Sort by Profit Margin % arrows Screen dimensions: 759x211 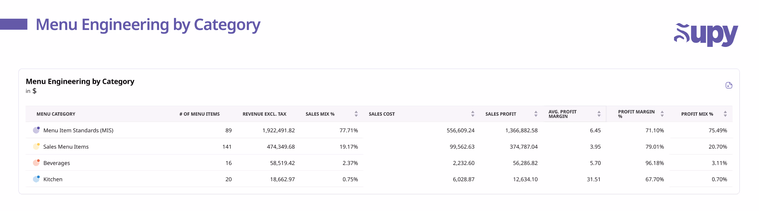pos(662,114)
